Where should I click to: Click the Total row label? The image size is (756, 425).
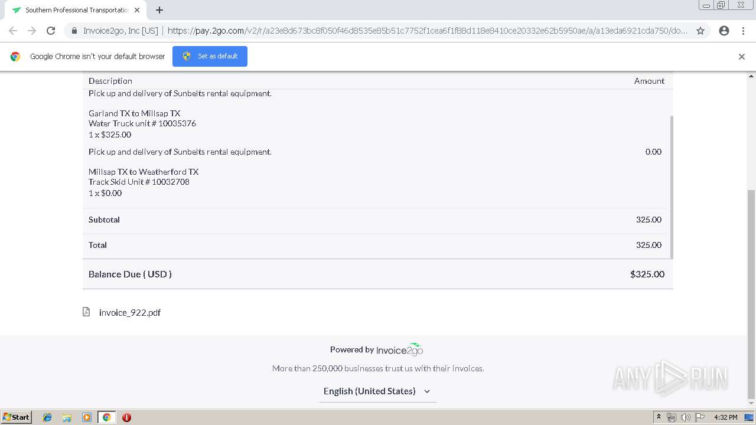coord(97,245)
